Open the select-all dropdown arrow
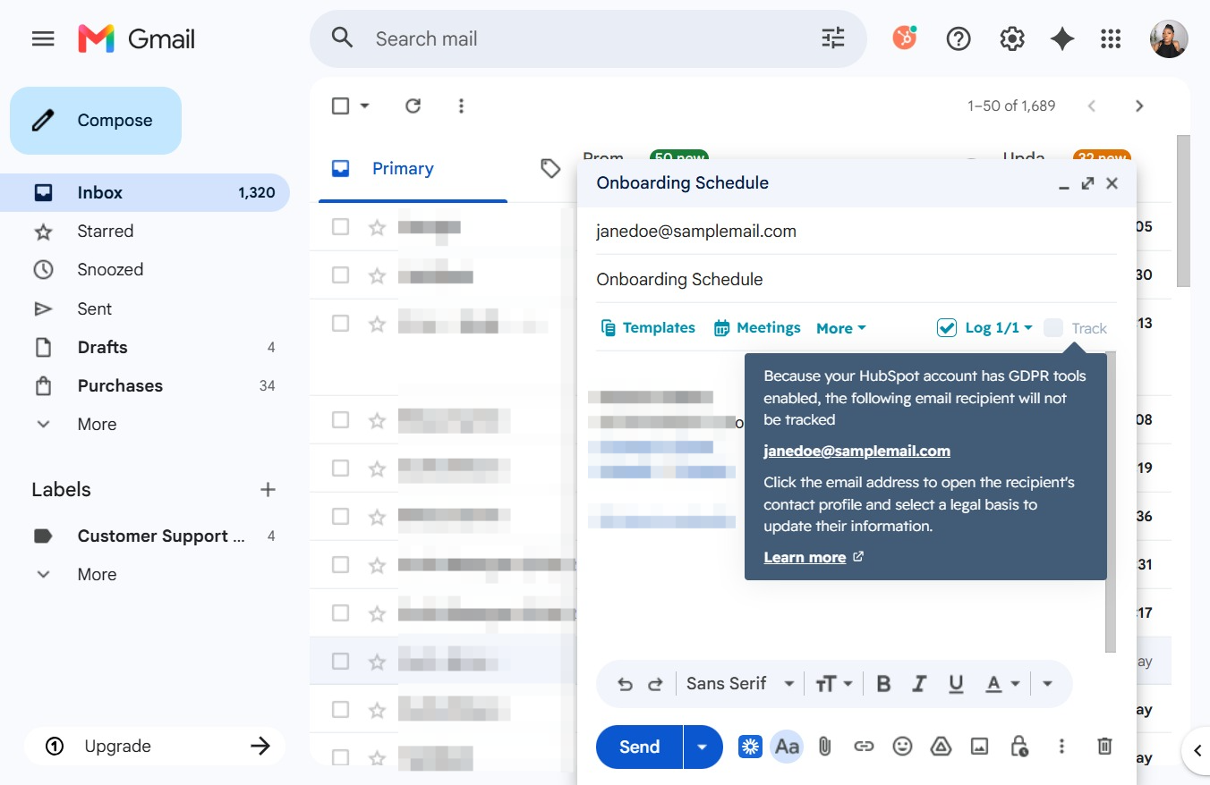Image resolution: width=1210 pixels, height=785 pixels. click(364, 106)
